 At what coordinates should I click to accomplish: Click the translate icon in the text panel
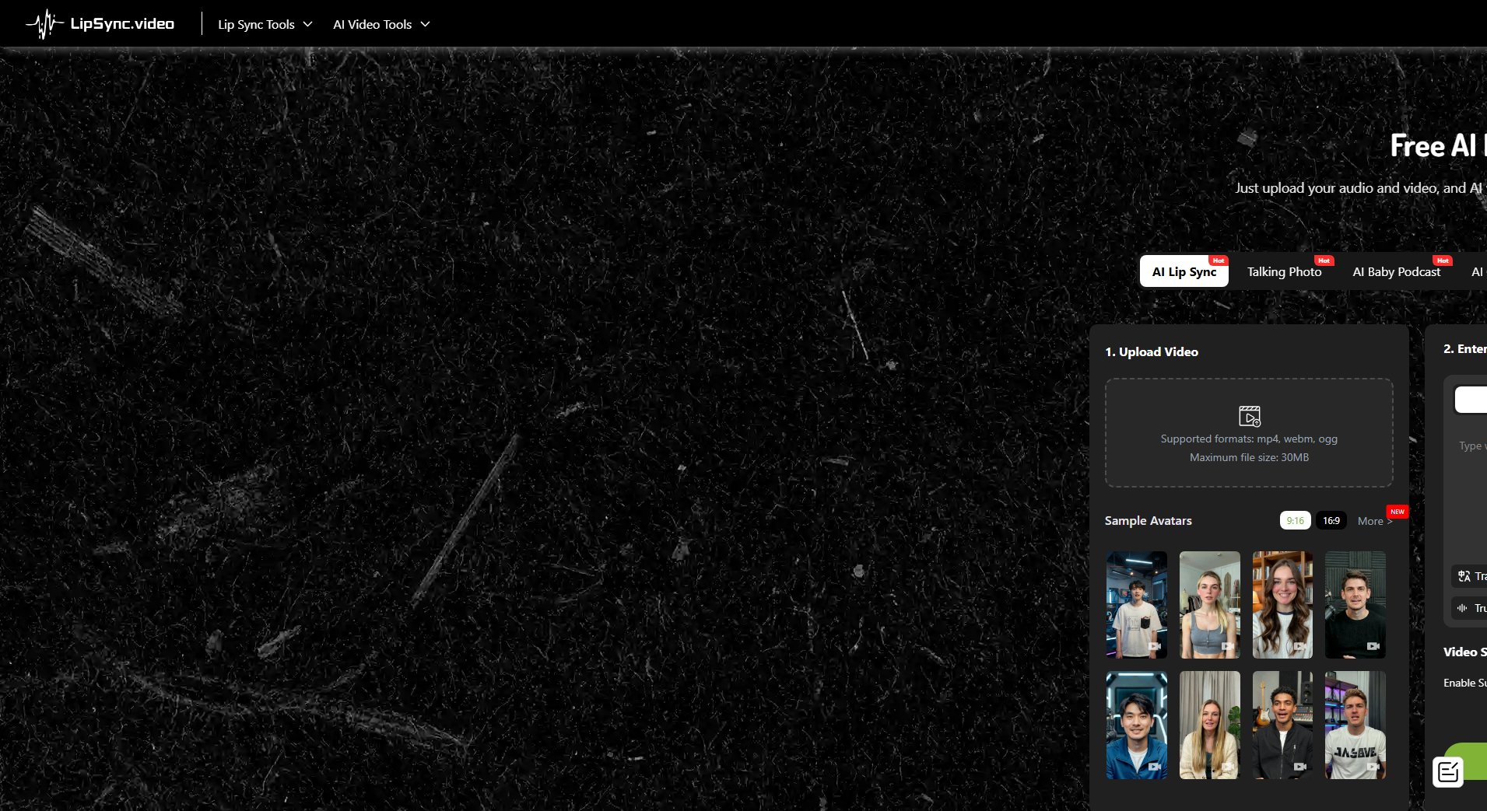[1464, 576]
